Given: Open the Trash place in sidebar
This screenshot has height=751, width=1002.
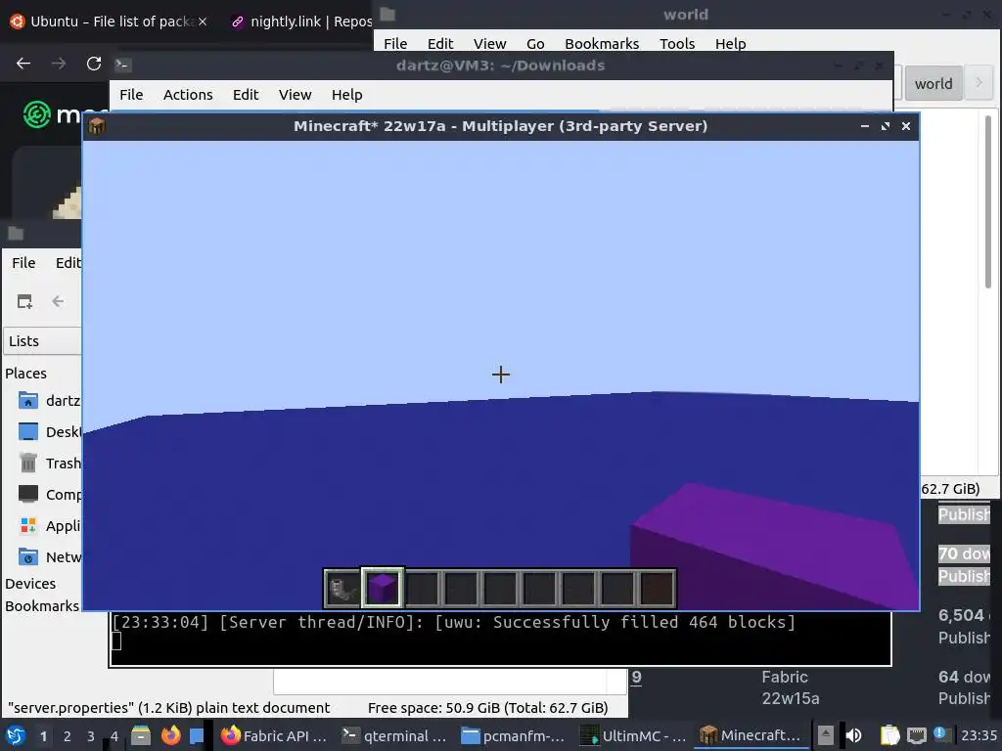Looking at the screenshot, I should click(49, 463).
